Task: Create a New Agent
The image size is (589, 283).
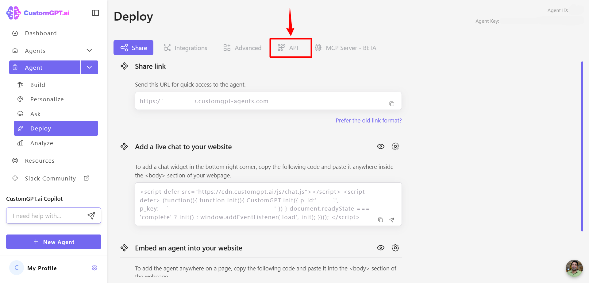Action: click(x=54, y=242)
